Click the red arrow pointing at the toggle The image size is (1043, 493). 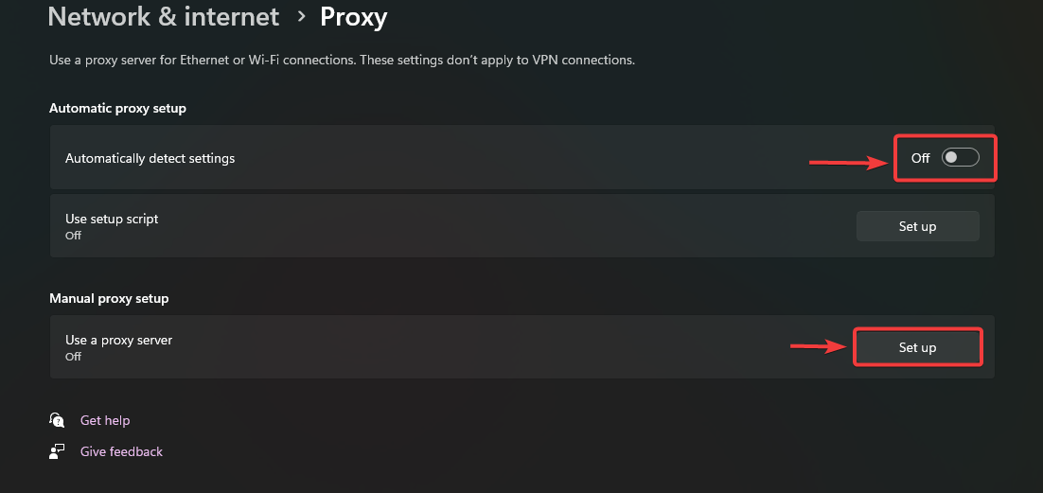[x=847, y=163]
